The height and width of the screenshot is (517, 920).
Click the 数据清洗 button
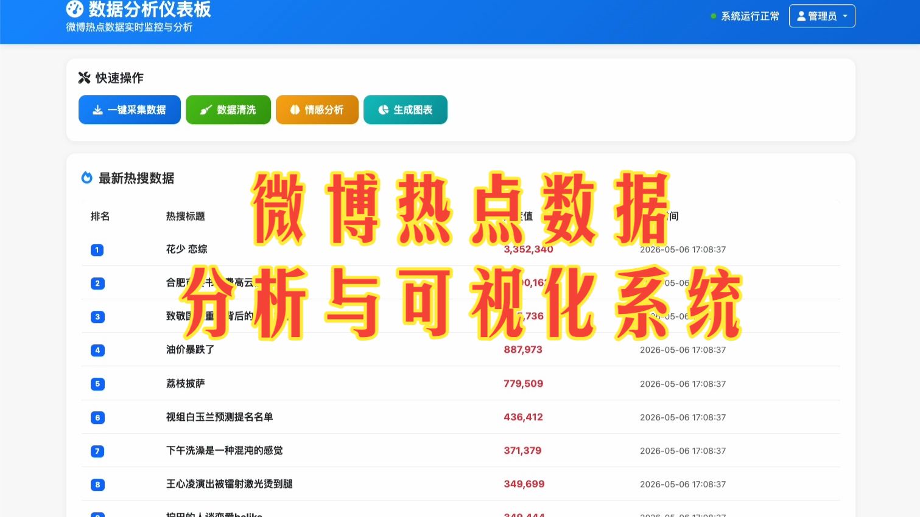(228, 109)
